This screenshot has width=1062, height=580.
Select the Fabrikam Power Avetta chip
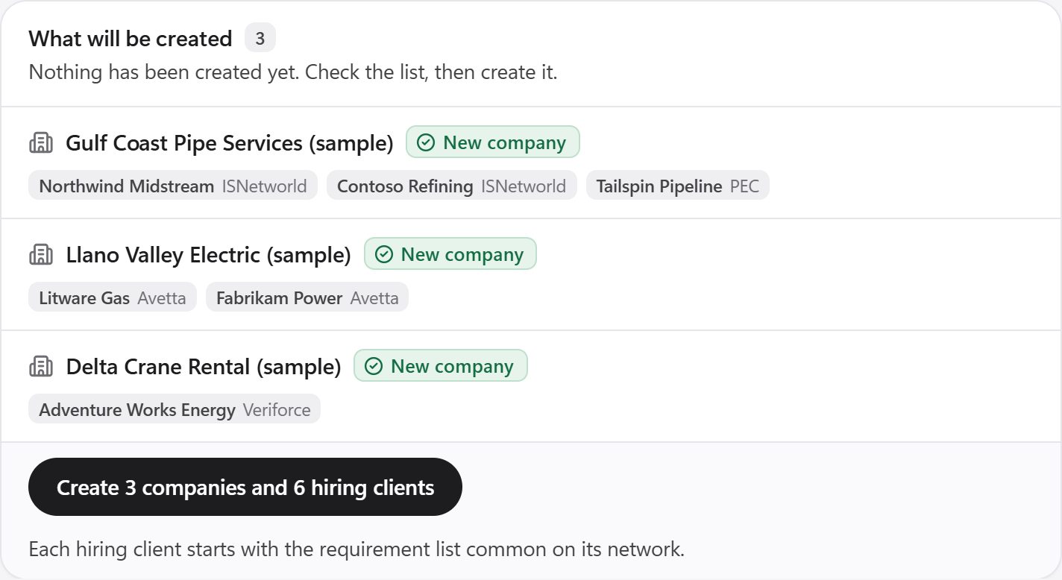(307, 297)
